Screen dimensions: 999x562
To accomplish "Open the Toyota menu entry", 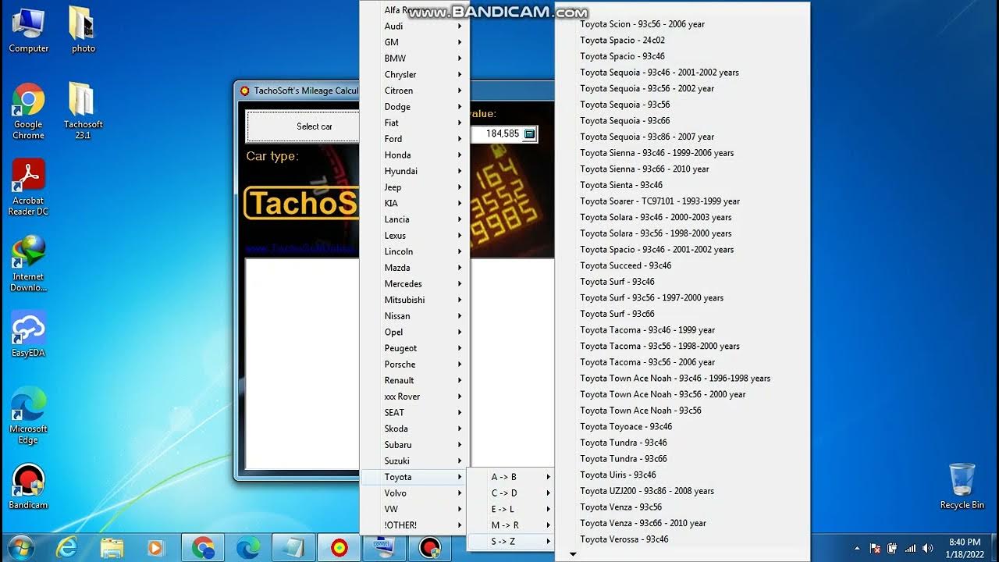I will click(x=414, y=476).
